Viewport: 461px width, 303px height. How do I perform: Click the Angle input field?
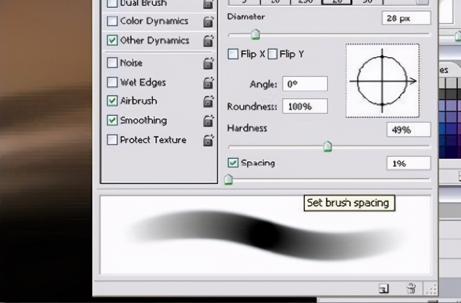(x=305, y=84)
